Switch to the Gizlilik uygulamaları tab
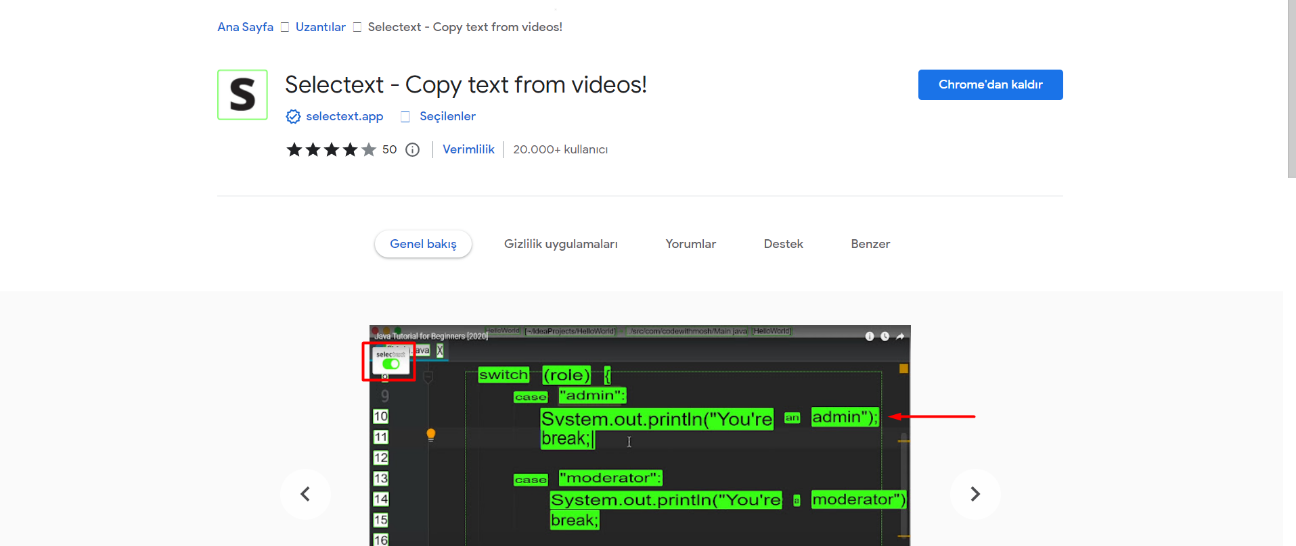1296x546 pixels. 561,244
